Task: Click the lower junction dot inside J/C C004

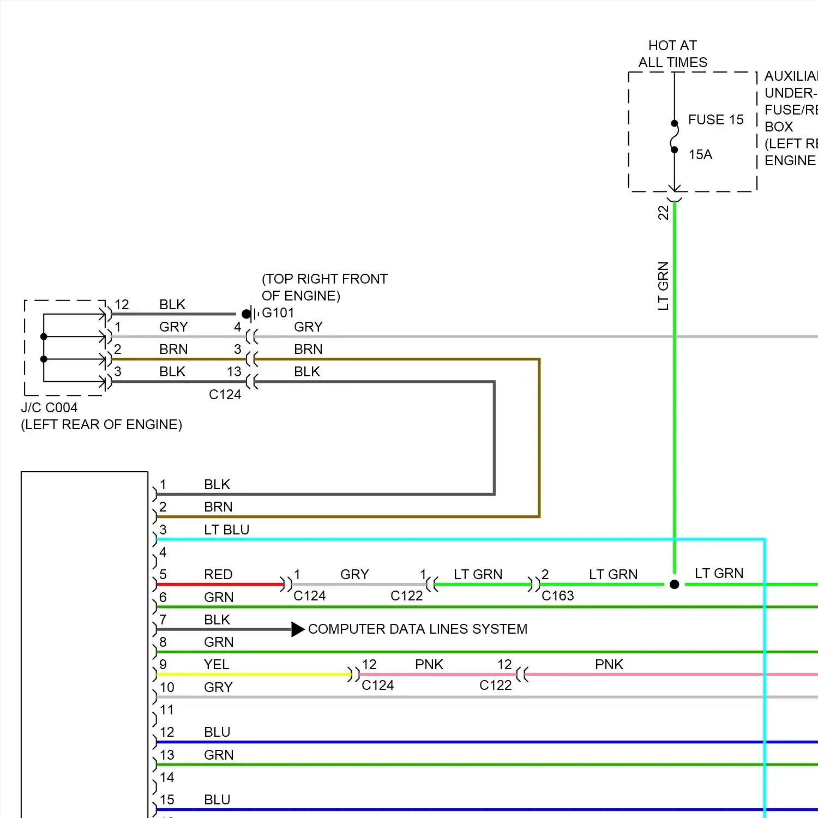Action: (x=44, y=359)
